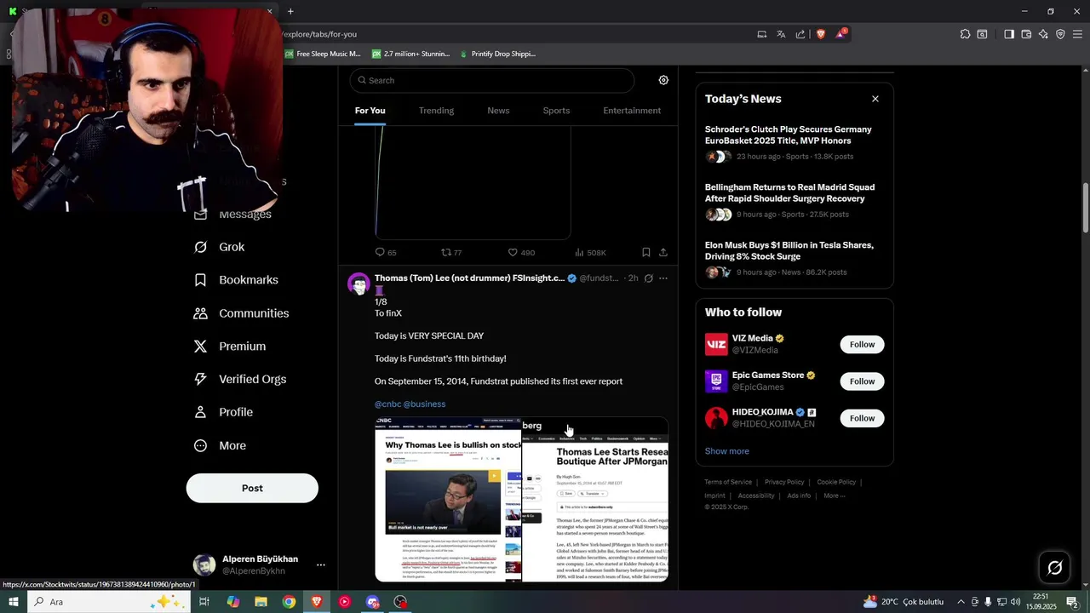
Task: Open Chrome from the taskbar
Action: point(289,602)
